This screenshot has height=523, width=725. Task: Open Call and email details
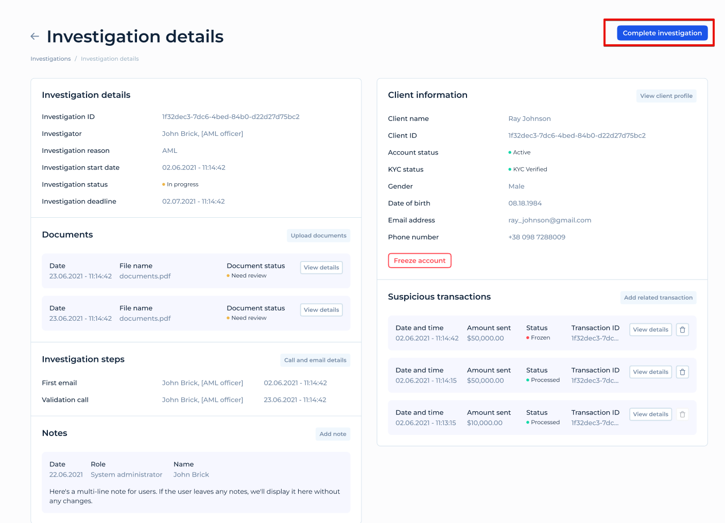[x=315, y=360]
